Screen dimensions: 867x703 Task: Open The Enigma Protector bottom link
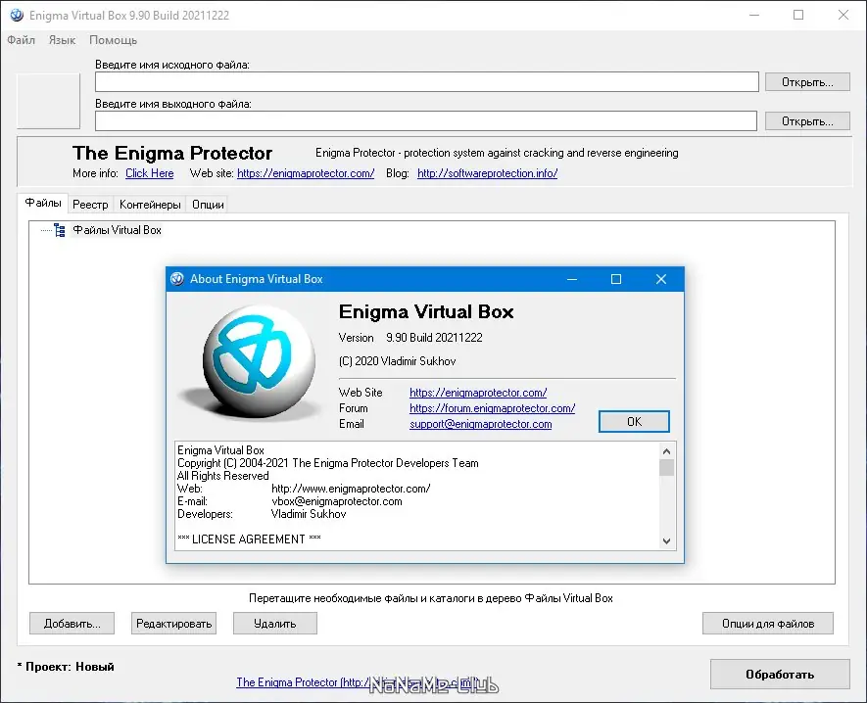tap(358, 682)
